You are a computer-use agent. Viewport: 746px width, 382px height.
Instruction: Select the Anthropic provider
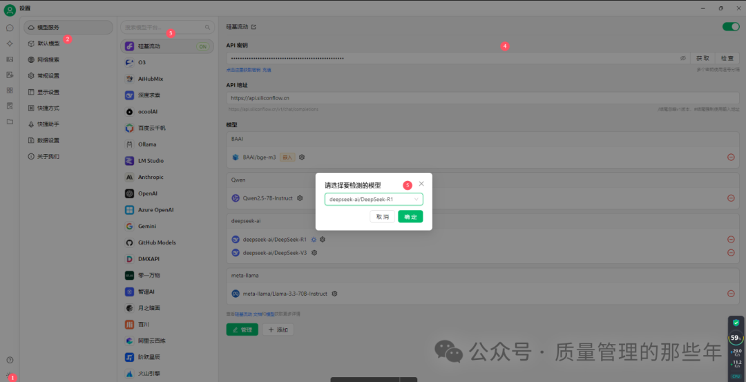coord(167,177)
